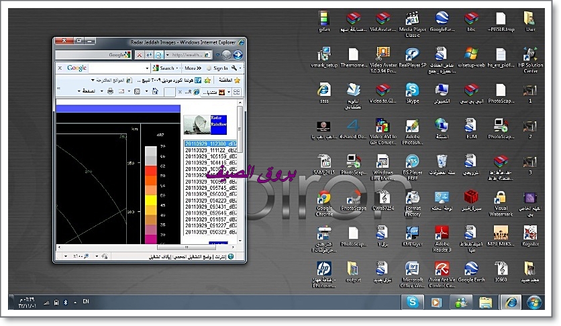Select radar entry 20110929_090329

pyautogui.click(x=210, y=231)
